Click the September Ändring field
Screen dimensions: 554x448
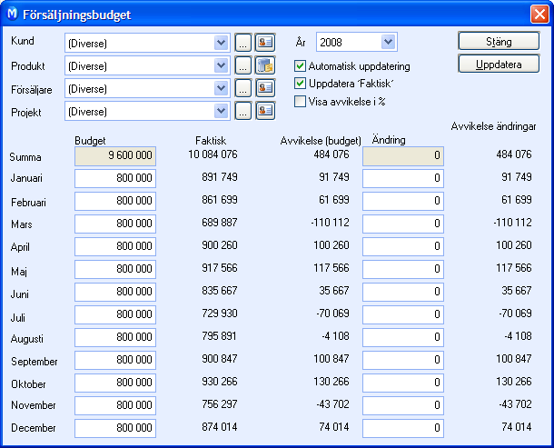coord(403,360)
